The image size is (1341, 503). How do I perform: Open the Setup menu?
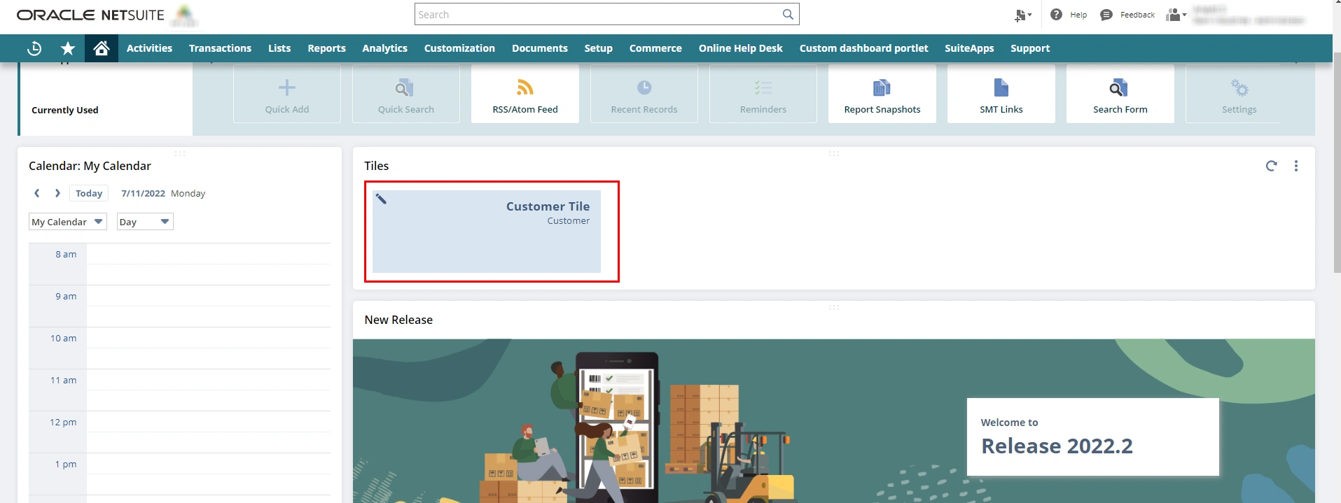pyautogui.click(x=599, y=48)
